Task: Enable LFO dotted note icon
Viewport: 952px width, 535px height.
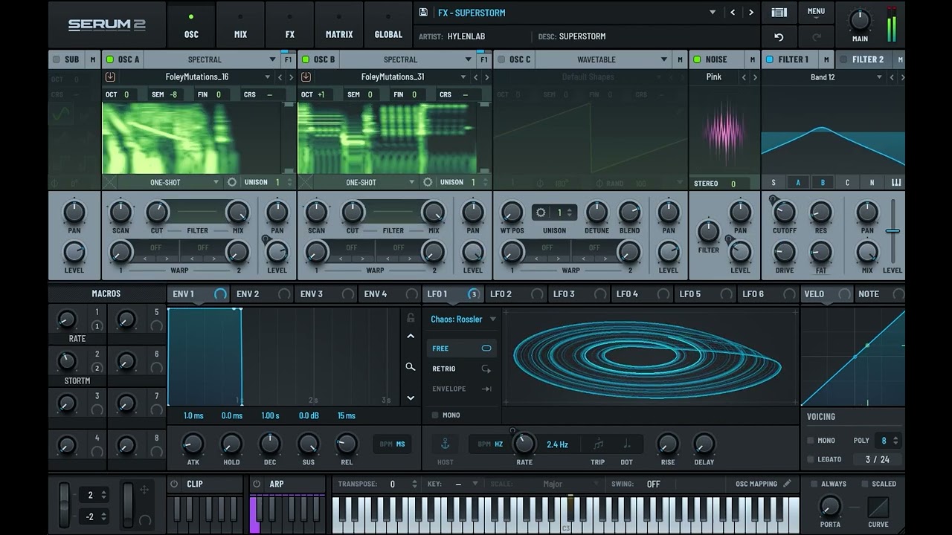Action: tap(627, 444)
